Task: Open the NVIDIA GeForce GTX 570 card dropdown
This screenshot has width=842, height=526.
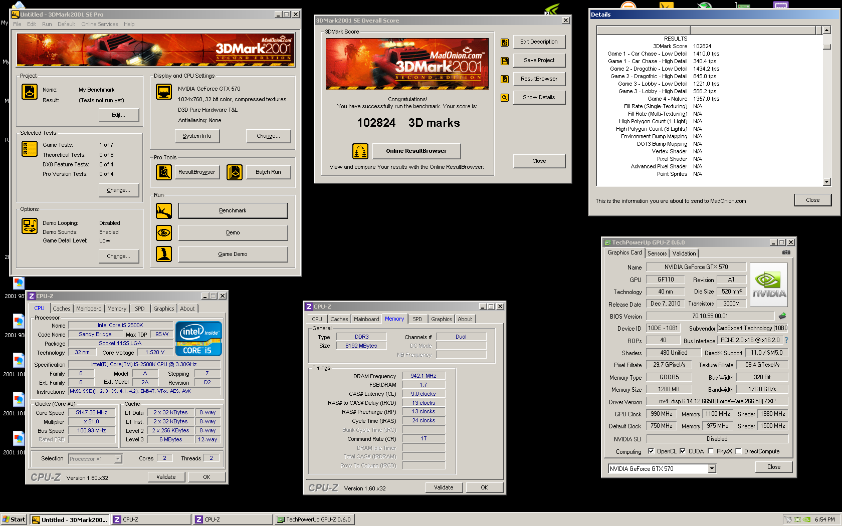Action: [712, 469]
